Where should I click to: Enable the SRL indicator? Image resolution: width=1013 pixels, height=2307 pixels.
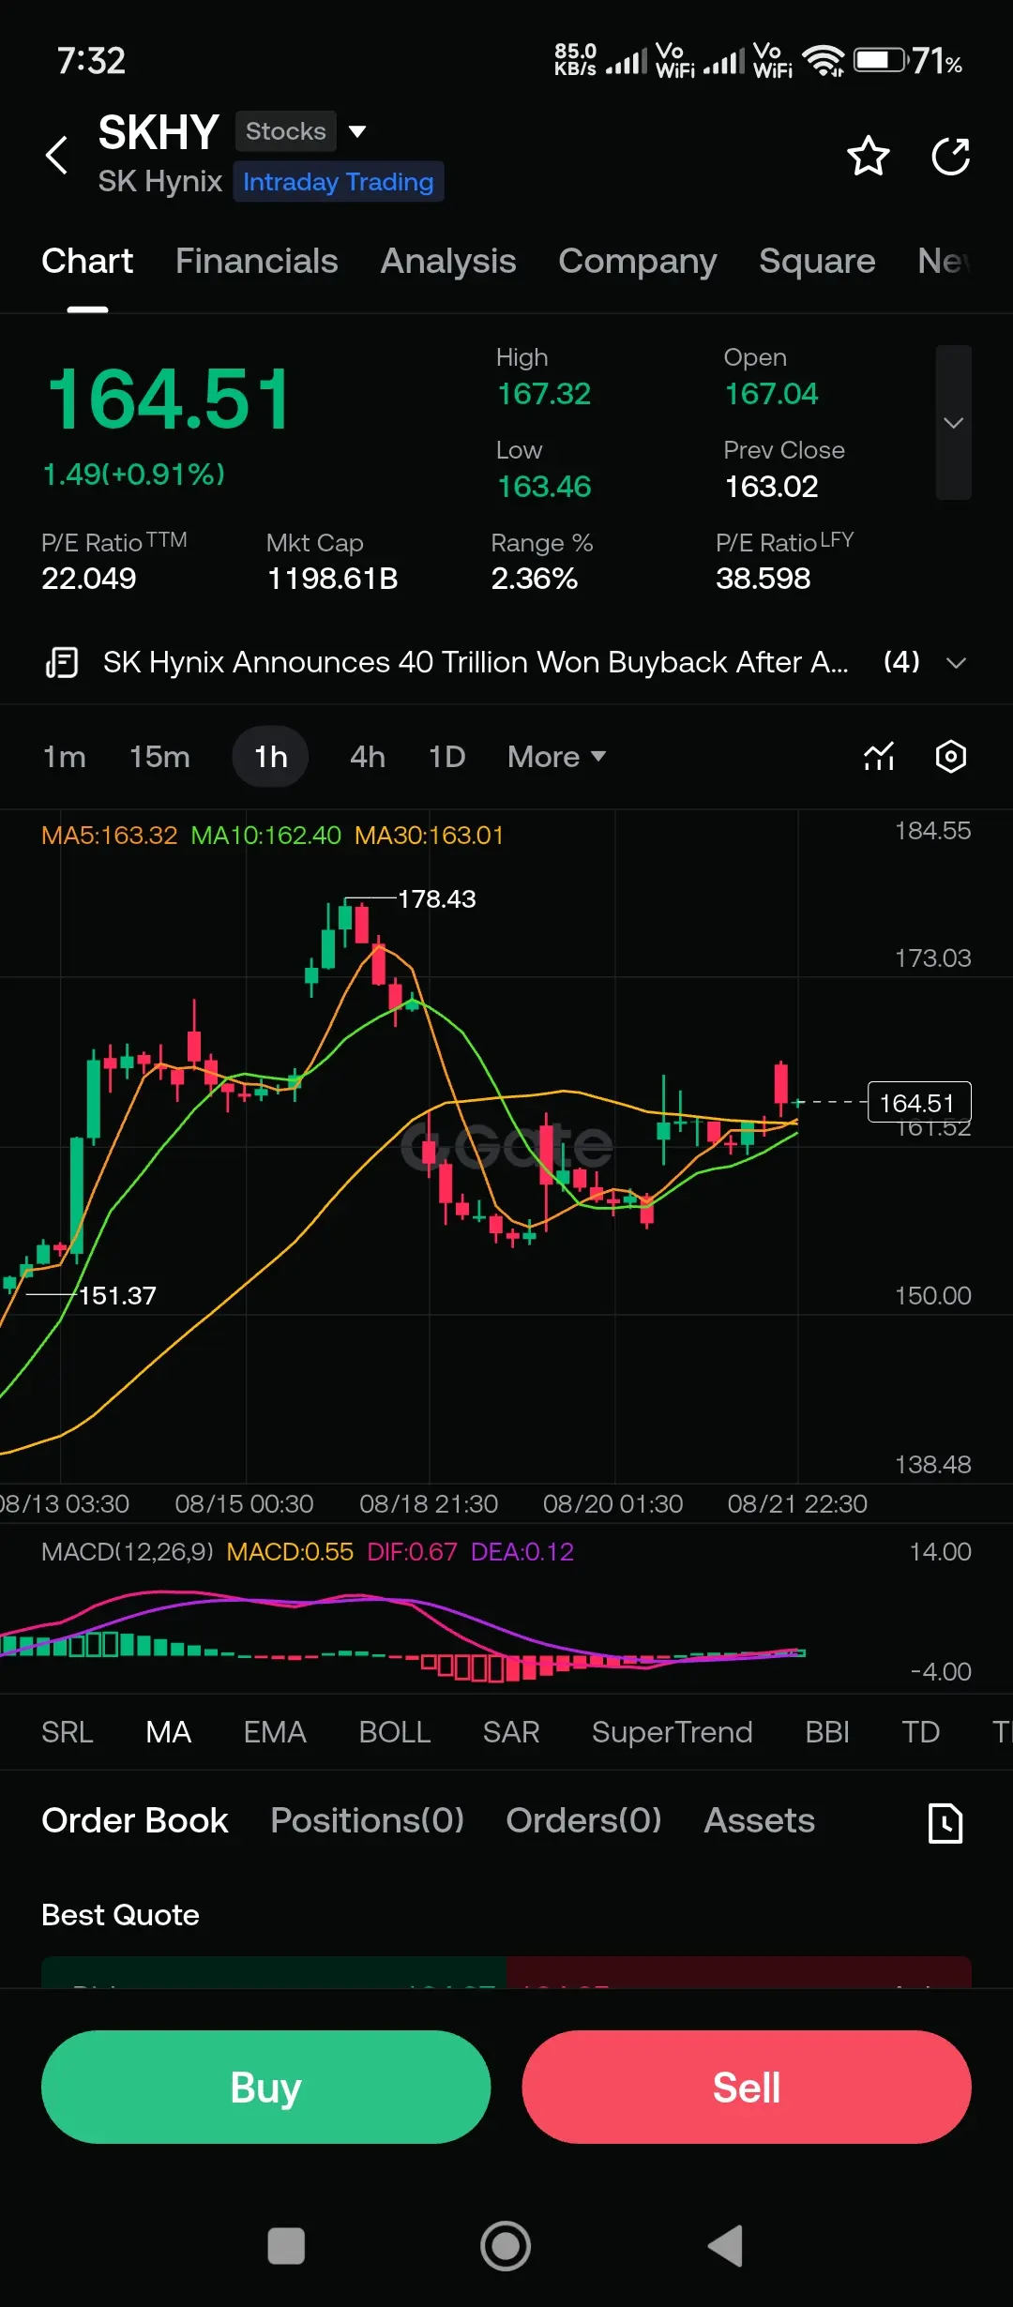(68, 1732)
